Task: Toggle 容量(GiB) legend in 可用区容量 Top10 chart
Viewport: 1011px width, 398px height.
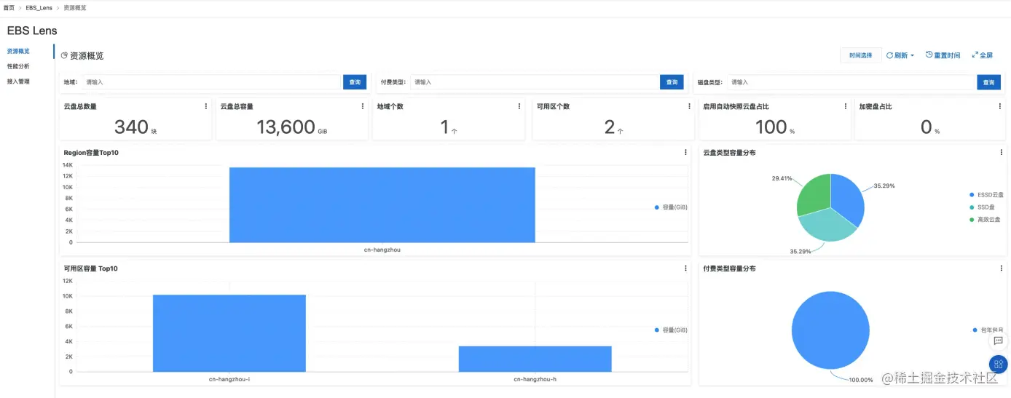Action: [671, 330]
